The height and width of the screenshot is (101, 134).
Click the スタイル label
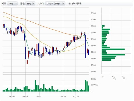[x=41, y=4]
